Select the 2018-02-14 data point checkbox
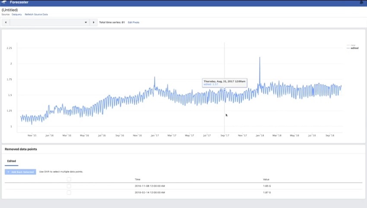Viewport: 367px width, 208px height. 69,192
